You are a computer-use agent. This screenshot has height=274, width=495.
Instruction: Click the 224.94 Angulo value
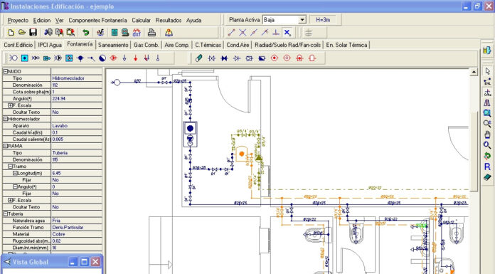tap(77, 99)
